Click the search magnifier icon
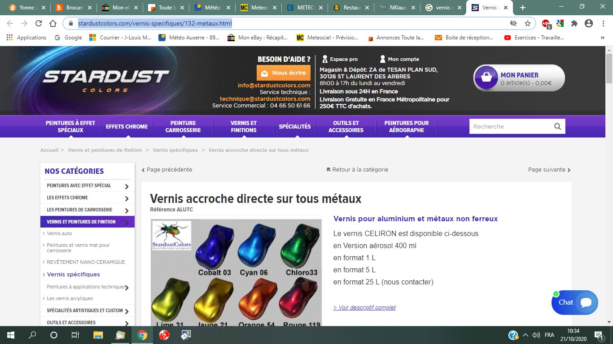Viewport: 613px width, 344px height. 557,126
